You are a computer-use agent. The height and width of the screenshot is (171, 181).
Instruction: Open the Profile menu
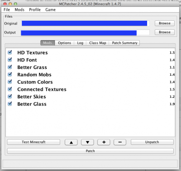35,9
